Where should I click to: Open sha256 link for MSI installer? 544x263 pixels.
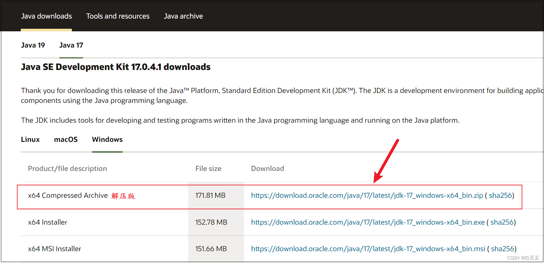(503, 249)
